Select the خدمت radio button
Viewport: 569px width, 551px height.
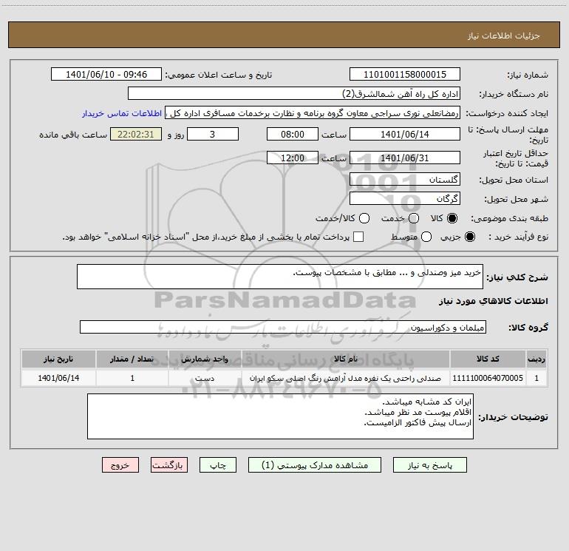click(414, 218)
